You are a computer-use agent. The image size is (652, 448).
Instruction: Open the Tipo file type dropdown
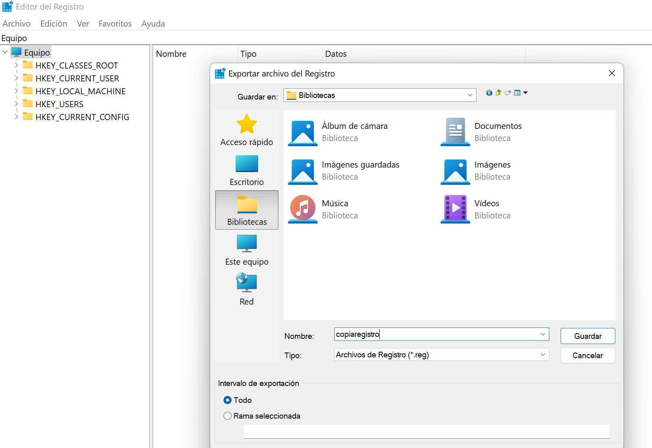point(542,355)
